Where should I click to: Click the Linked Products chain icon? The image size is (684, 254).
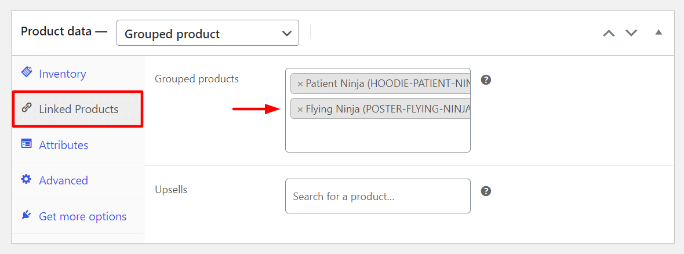(x=27, y=108)
